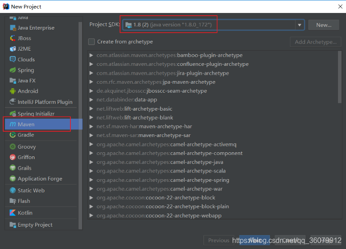Select cocoon-22-archetype-block-plain row
The width and height of the screenshot is (346, 249).
tap(213, 206)
